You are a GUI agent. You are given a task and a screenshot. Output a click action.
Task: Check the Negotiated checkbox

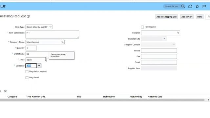pos(27,78)
